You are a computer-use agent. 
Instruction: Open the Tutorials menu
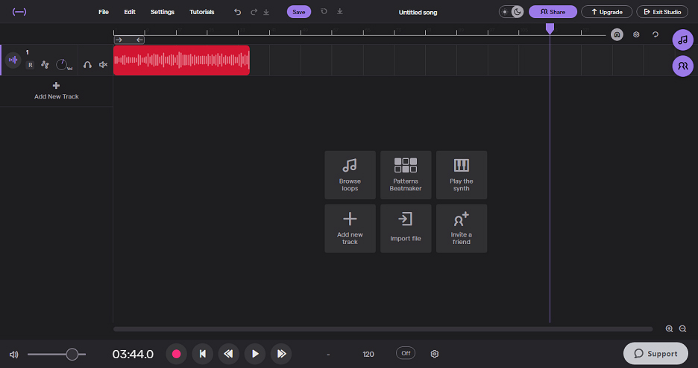coord(201,12)
